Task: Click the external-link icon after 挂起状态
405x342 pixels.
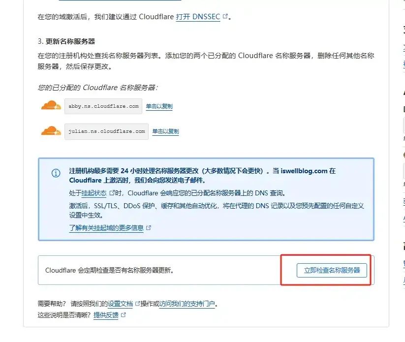Action: (112, 193)
